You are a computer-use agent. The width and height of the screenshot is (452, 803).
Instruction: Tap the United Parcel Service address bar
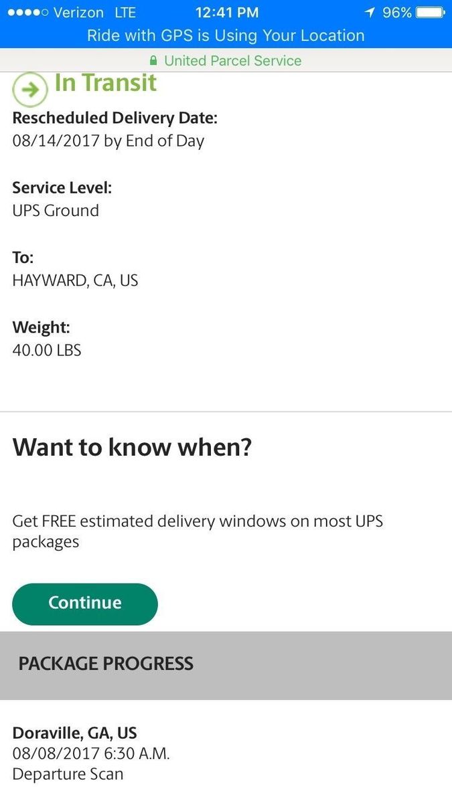pos(232,61)
